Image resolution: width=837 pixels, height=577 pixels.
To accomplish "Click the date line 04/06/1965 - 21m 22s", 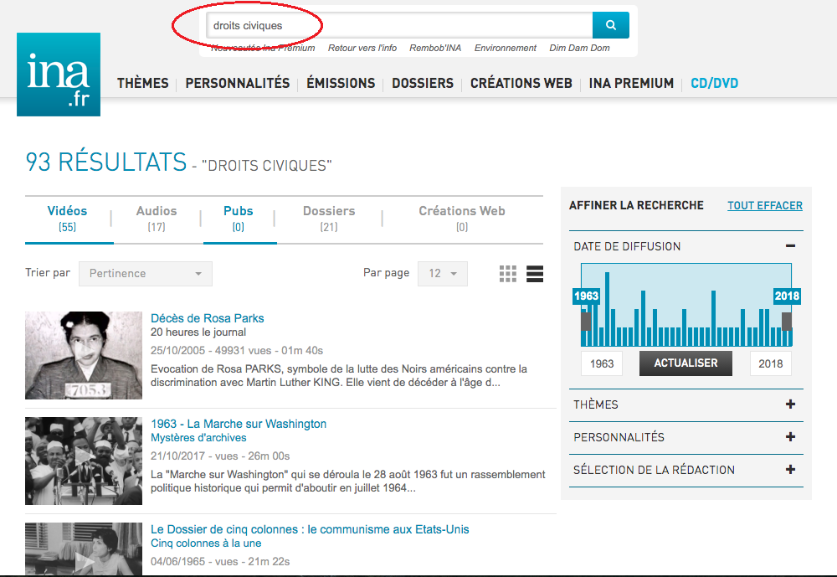I will pyautogui.click(x=220, y=561).
